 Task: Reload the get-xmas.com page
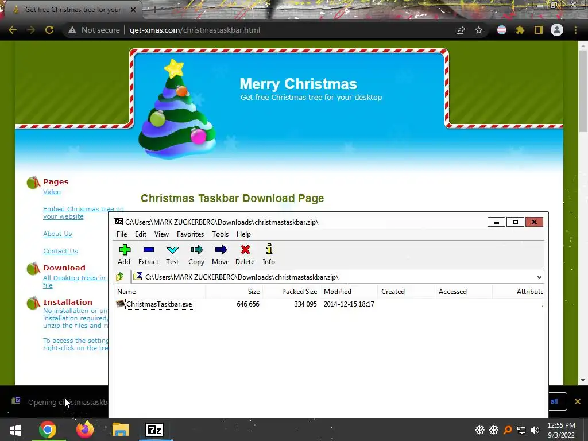coord(49,30)
